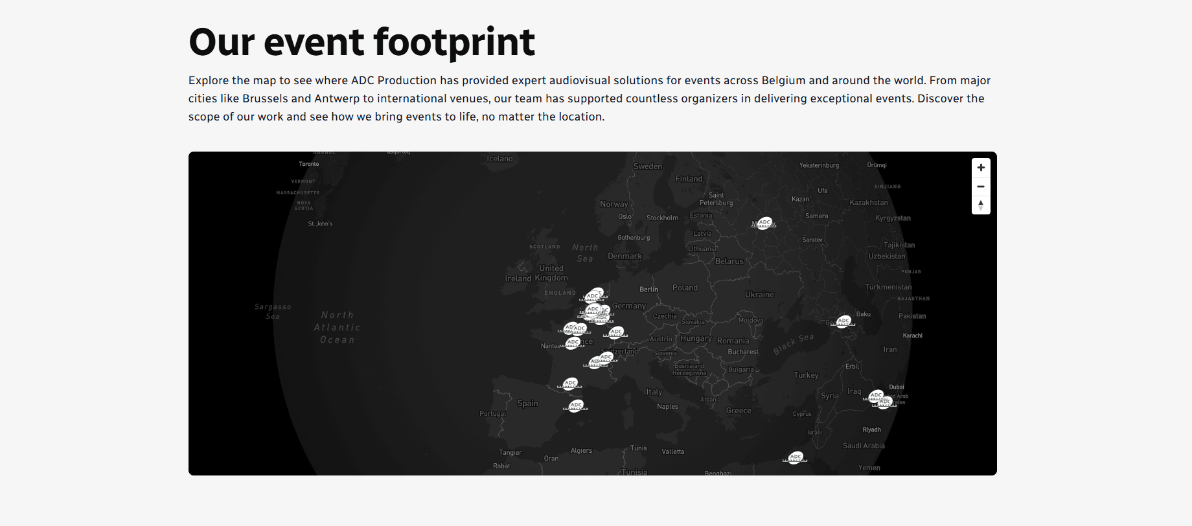Select ADC marker at the map's bottom edge
This screenshot has height=526, width=1192.
[796, 457]
